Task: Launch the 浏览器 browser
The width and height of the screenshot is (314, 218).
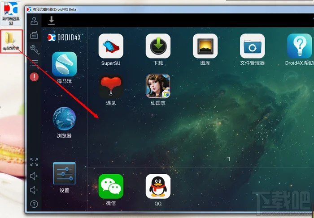Action: (64, 119)
